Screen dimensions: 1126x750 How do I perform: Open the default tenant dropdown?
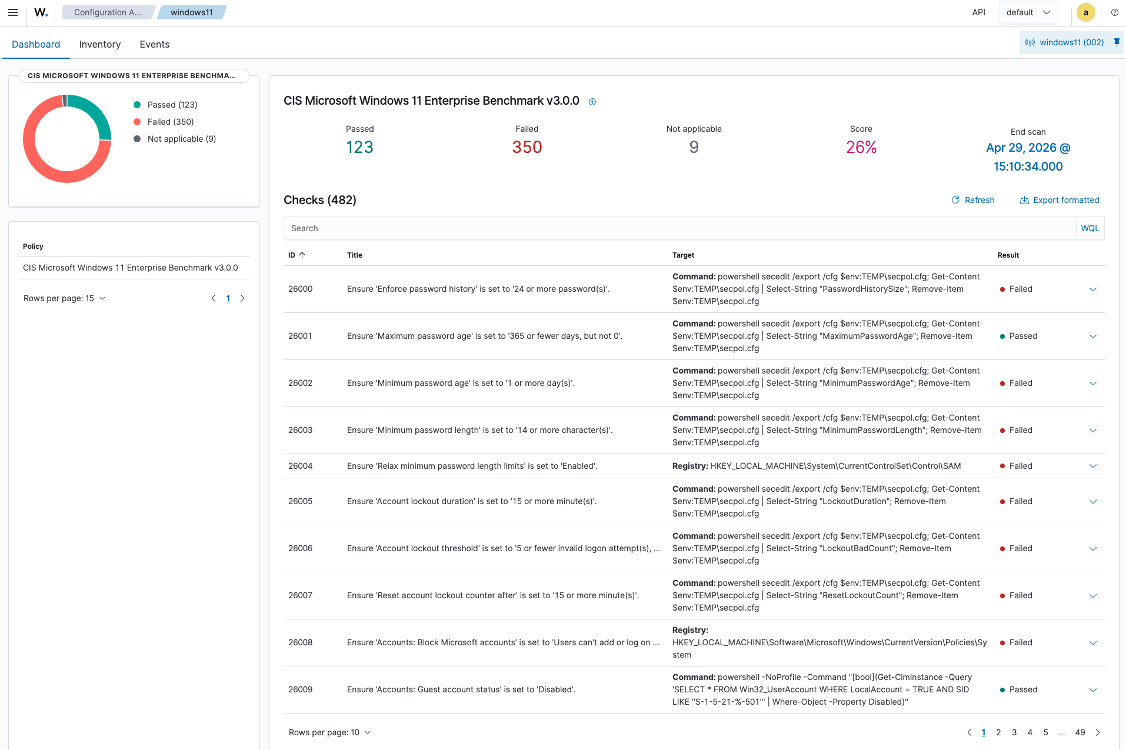pyautogui.click(x=1028, y=12)
